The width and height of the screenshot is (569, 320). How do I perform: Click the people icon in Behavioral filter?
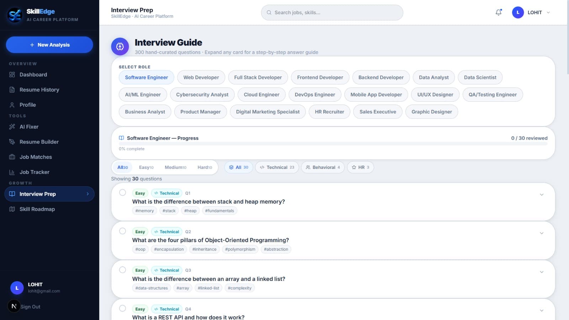click(308, 167)
